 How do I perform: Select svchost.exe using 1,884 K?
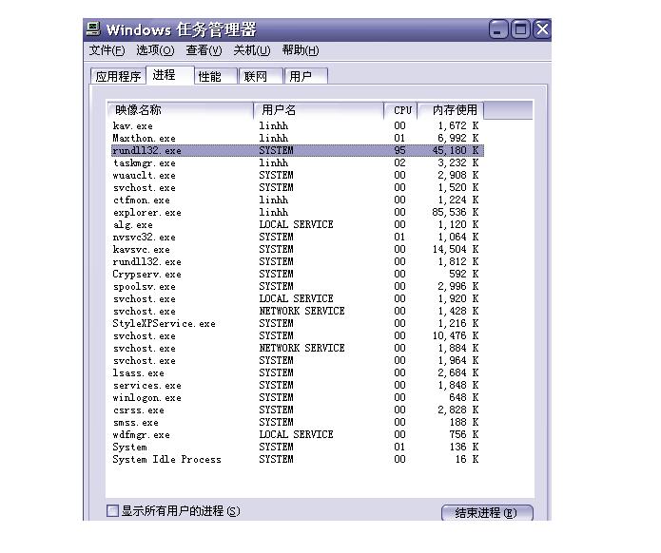pyautogui.click(x=298, y=349)
